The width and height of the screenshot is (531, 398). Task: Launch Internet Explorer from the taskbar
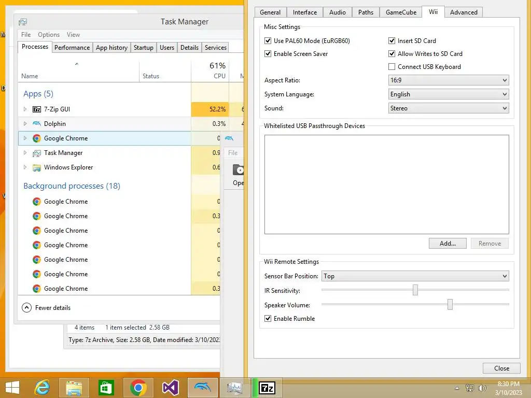coord(43,388)
